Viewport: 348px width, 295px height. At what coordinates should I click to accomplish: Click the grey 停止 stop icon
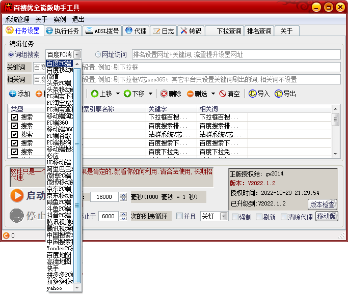pyautogui.click(x=17, y=216)
